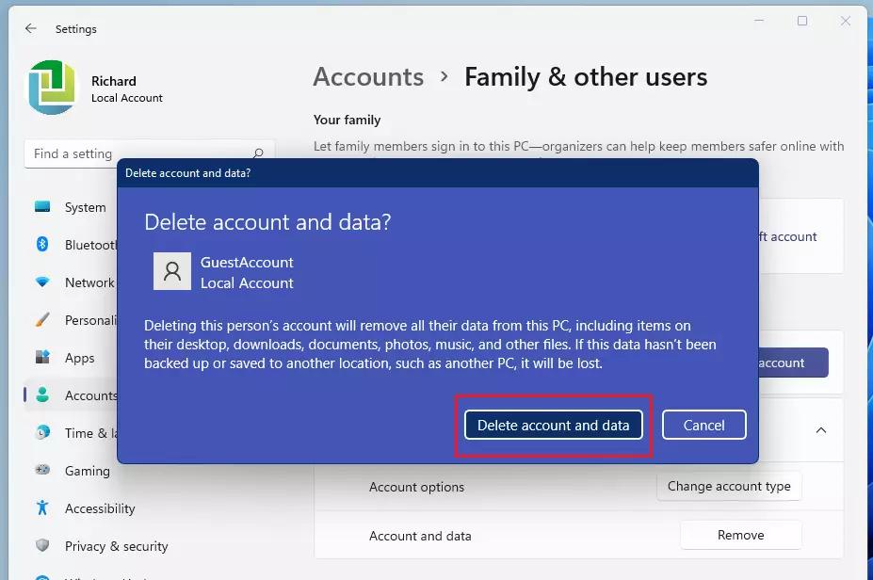Screen dimensions: 873x580
Task: Collapse the account entry chevron
Action: pos(820,430)
